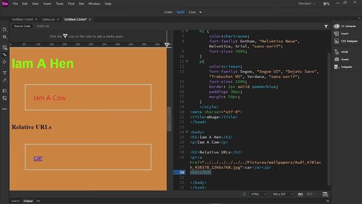The width and height of the screenshot is (362, 204).
Task: Click the code view vertical scrollbar
Action: [x=329, y=118]
